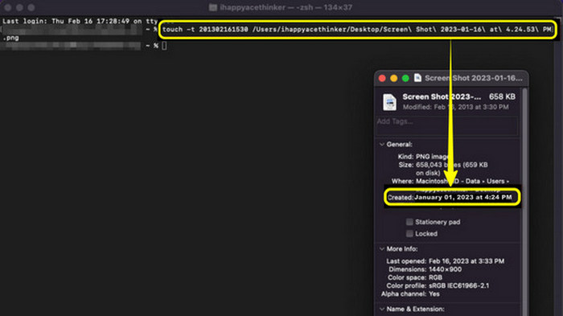This screenshot has height=316, width=563.
Task: Close the Info window with red button
Action: click(382, 78)
